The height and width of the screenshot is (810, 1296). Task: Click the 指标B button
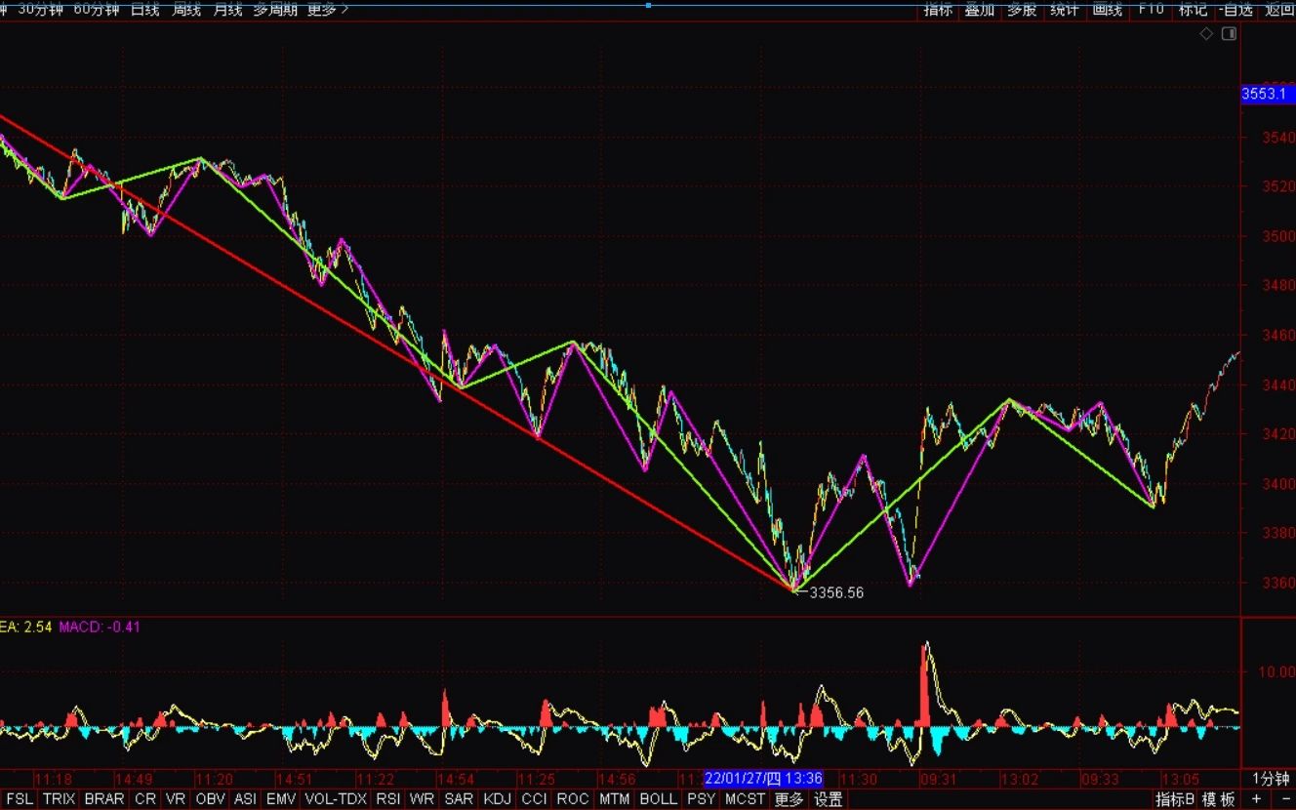[1175, 799]
